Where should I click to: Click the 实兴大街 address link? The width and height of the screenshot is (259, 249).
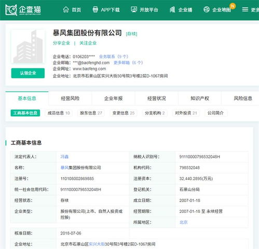point(97,244)
